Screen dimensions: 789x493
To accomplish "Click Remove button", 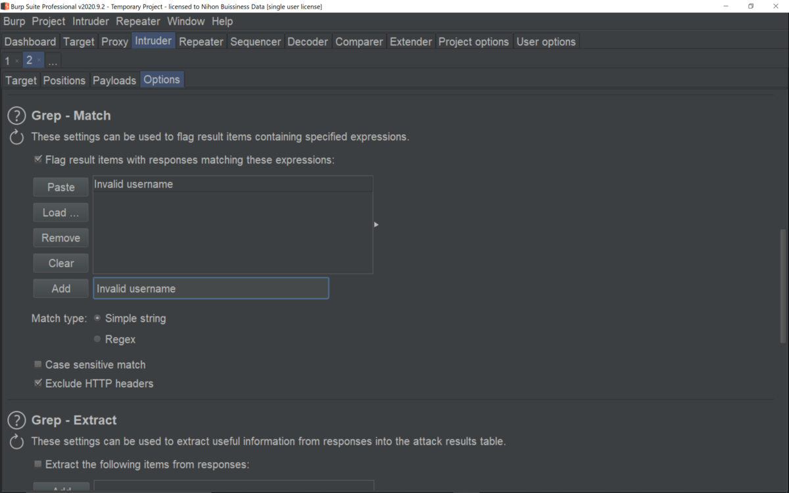I will click(x=61, y=238).
